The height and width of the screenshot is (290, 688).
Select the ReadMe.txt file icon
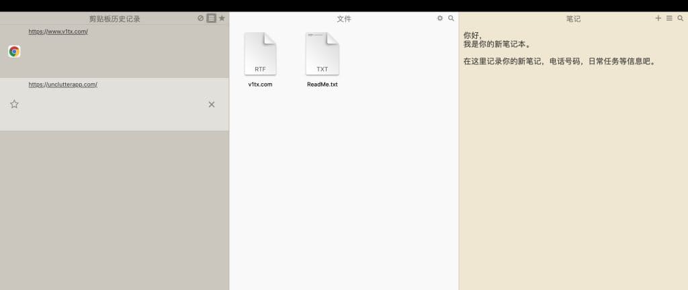pyautogui.click(x=322, y=54)
